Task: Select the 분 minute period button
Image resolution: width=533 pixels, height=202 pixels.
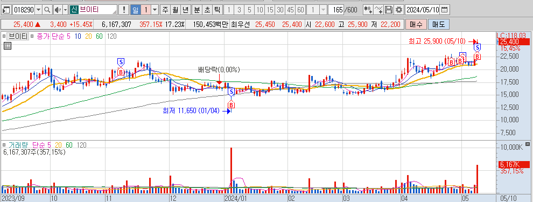Action: click(x=197, y=10)
